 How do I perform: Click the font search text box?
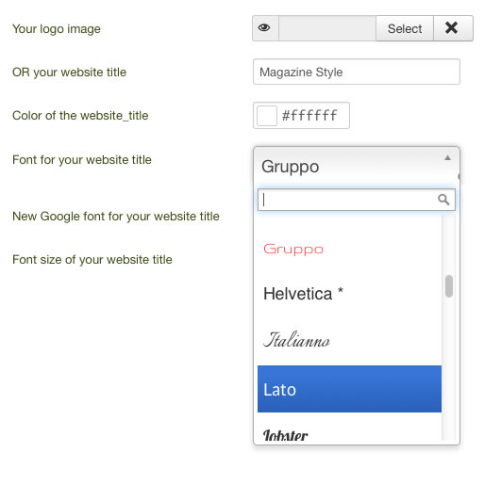tap(357, 200)
